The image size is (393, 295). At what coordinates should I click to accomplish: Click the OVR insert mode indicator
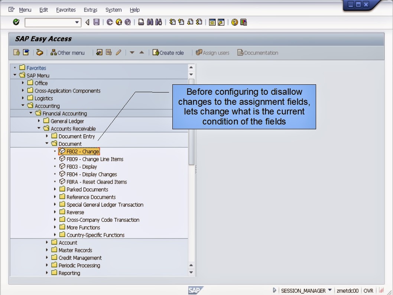[x=368, y=291]
